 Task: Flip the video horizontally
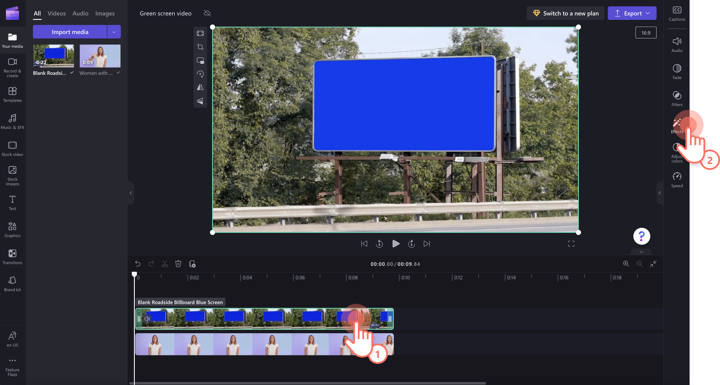pyautogui.click(x=200, y=87)
